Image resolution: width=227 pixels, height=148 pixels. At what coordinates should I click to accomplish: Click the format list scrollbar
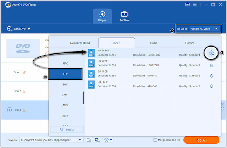pos(83,98)
